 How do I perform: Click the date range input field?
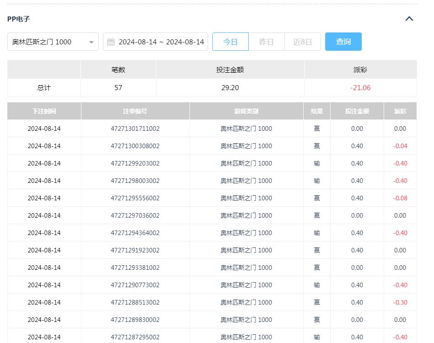[161, 41]
